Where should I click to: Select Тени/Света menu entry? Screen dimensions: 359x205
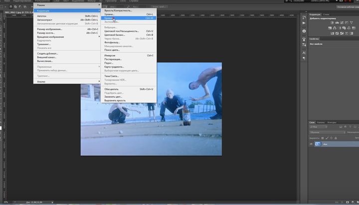click(x=129, y=76)
